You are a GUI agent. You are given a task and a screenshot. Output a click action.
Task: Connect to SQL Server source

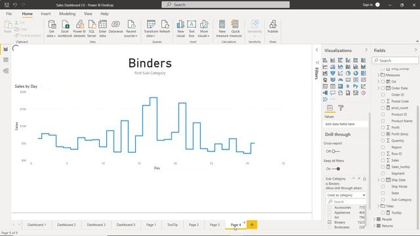pos(92,28)
